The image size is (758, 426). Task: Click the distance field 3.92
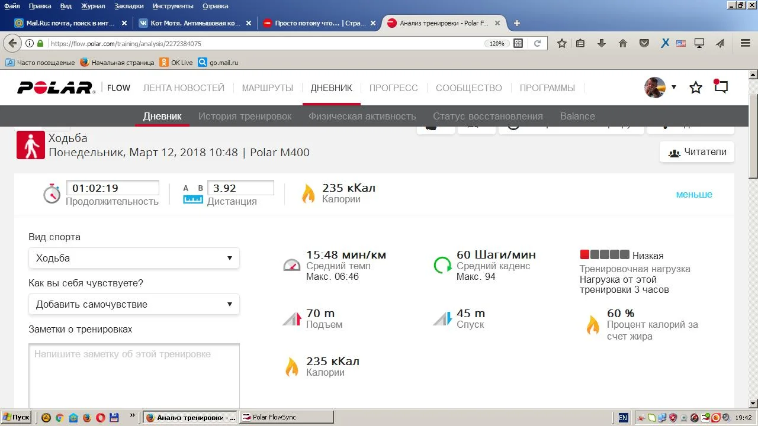[240, 188]
